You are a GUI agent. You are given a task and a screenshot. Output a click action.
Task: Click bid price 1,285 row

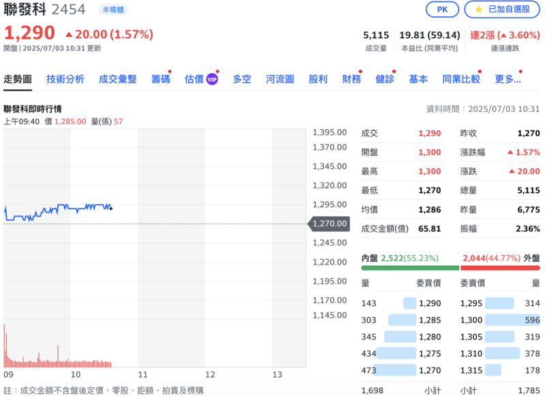click(401, 320)
